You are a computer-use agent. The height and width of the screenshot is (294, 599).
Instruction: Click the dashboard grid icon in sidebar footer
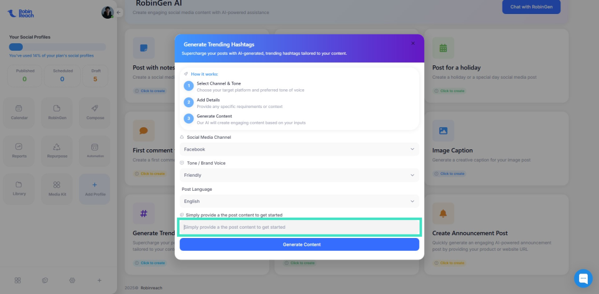click(18, 280)
